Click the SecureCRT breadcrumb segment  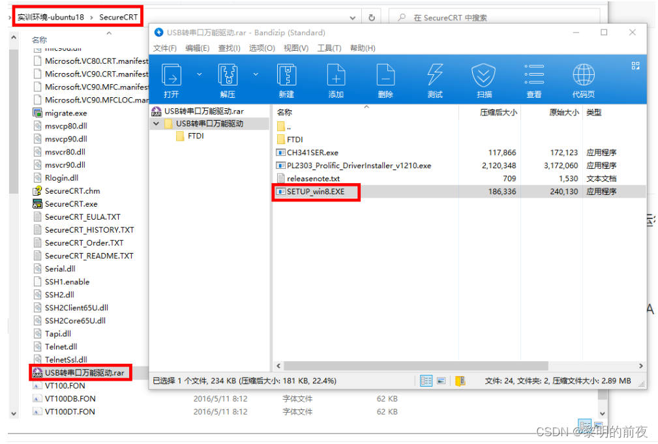118,17
